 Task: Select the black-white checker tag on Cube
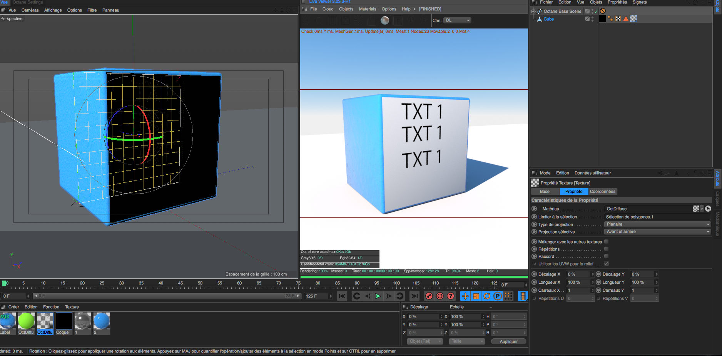click(x=618, y=18)
